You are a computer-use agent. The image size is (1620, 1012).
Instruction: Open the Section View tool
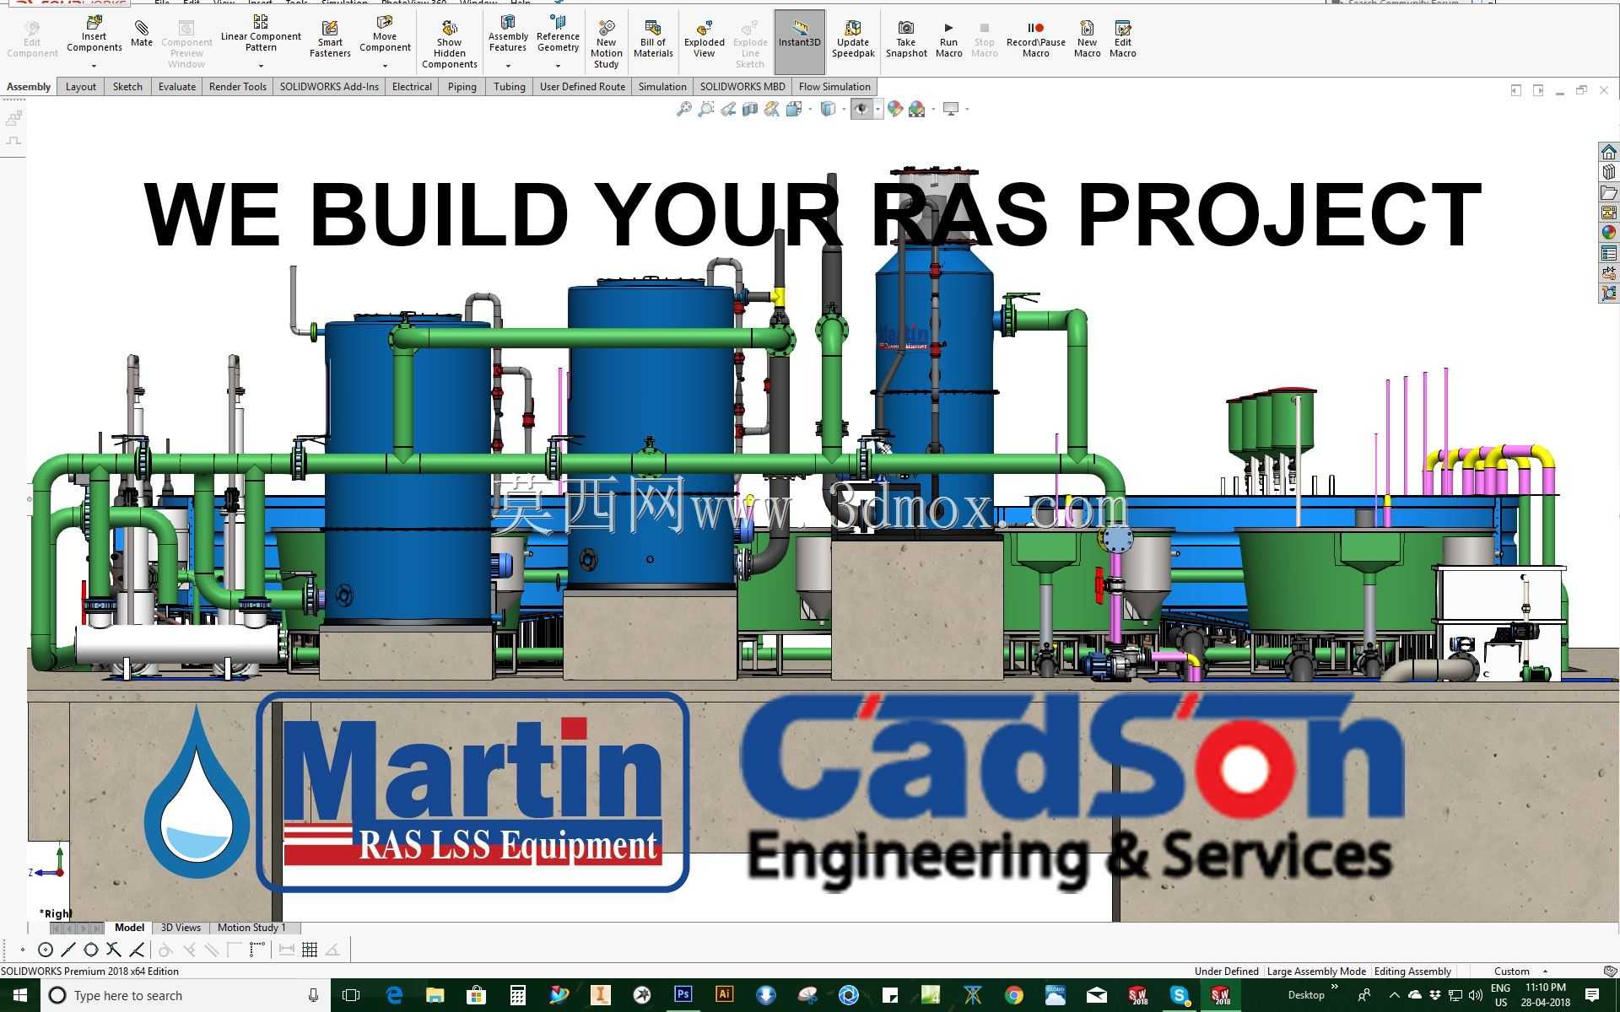point(750,109)
